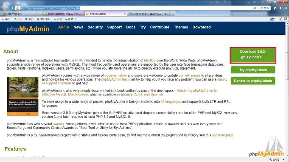Open Favorites with the star icon
Viewport: 289px width, 162px height.
(281, 8)
